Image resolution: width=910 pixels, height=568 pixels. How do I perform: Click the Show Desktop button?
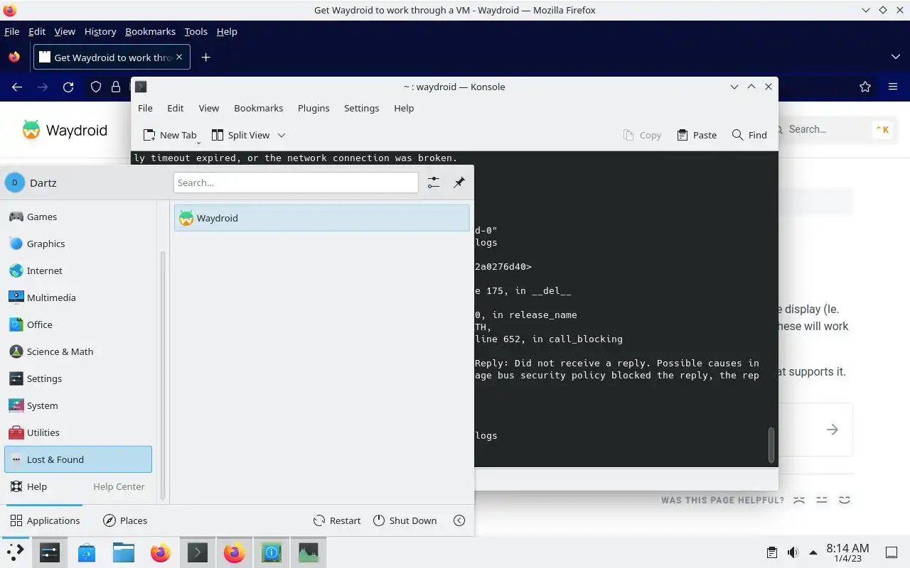(892, 552)
